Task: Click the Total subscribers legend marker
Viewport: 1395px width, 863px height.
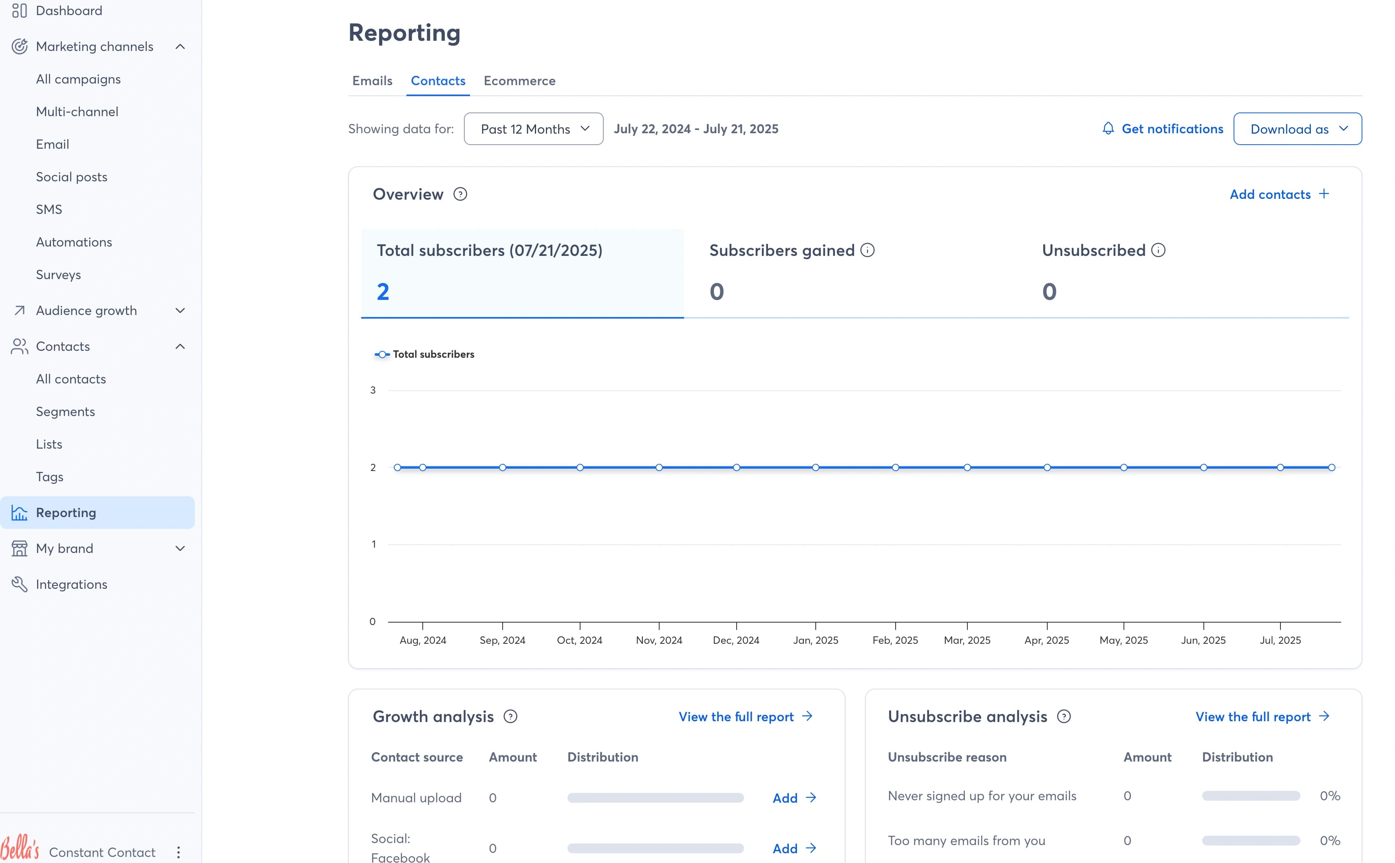Action: point(382,354)
